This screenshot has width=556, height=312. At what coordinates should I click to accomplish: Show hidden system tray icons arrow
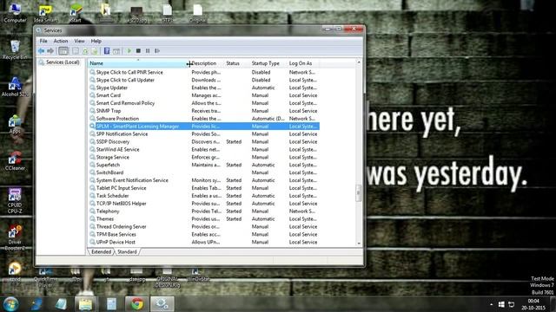[x=491, y=304]
